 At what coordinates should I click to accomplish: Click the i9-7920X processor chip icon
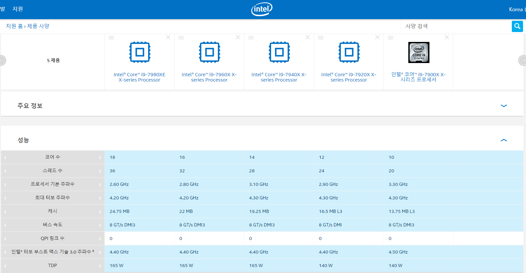(x=349, y=52)
